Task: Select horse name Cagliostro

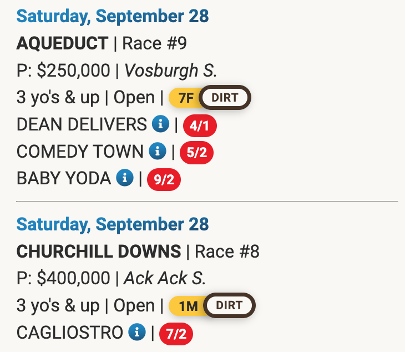Action: pos(69,332)
